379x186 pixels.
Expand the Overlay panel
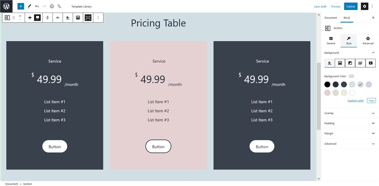tap(350, 113)
